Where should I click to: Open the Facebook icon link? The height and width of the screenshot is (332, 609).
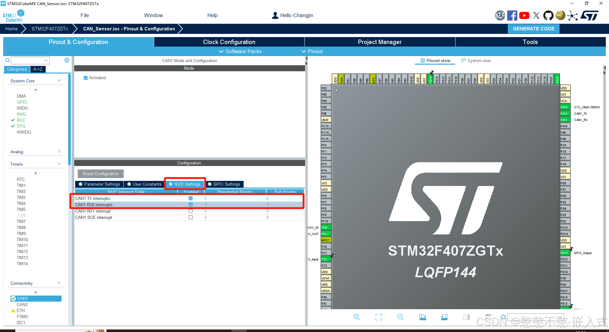tap(512, 16)
